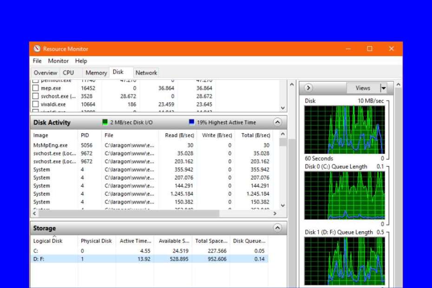Click the Views button

click(363, 88)
